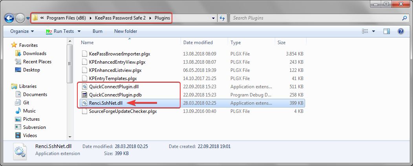Click the Music note icon

pos(18,111)
